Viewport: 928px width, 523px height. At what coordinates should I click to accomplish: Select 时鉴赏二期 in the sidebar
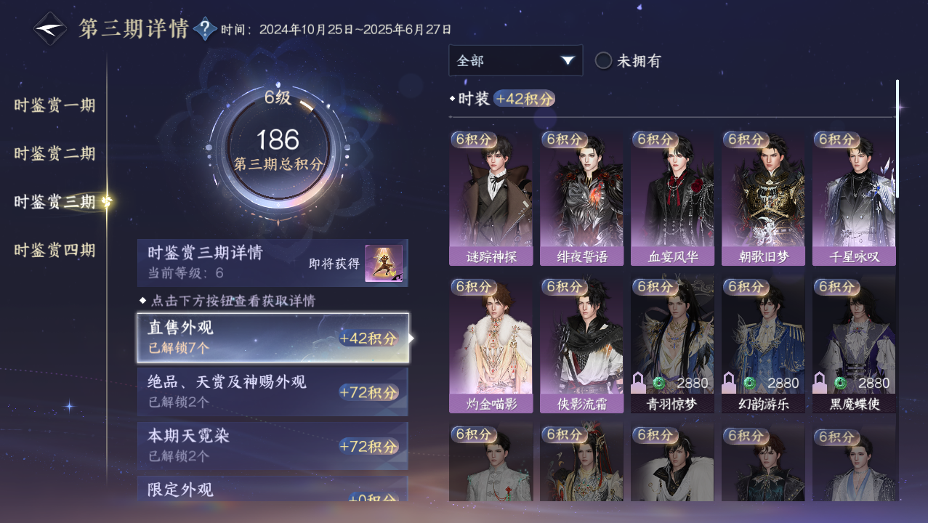(x=55, y=154)
